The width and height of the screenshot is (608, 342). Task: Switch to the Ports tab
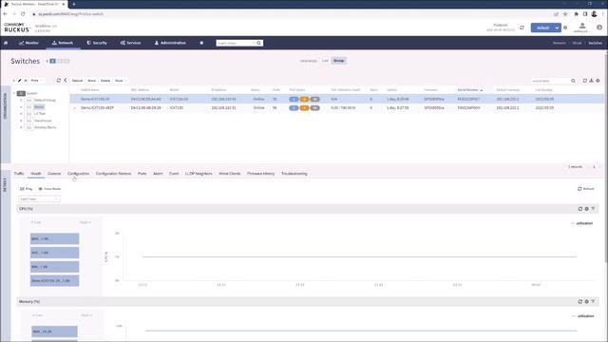click(142, 174)
